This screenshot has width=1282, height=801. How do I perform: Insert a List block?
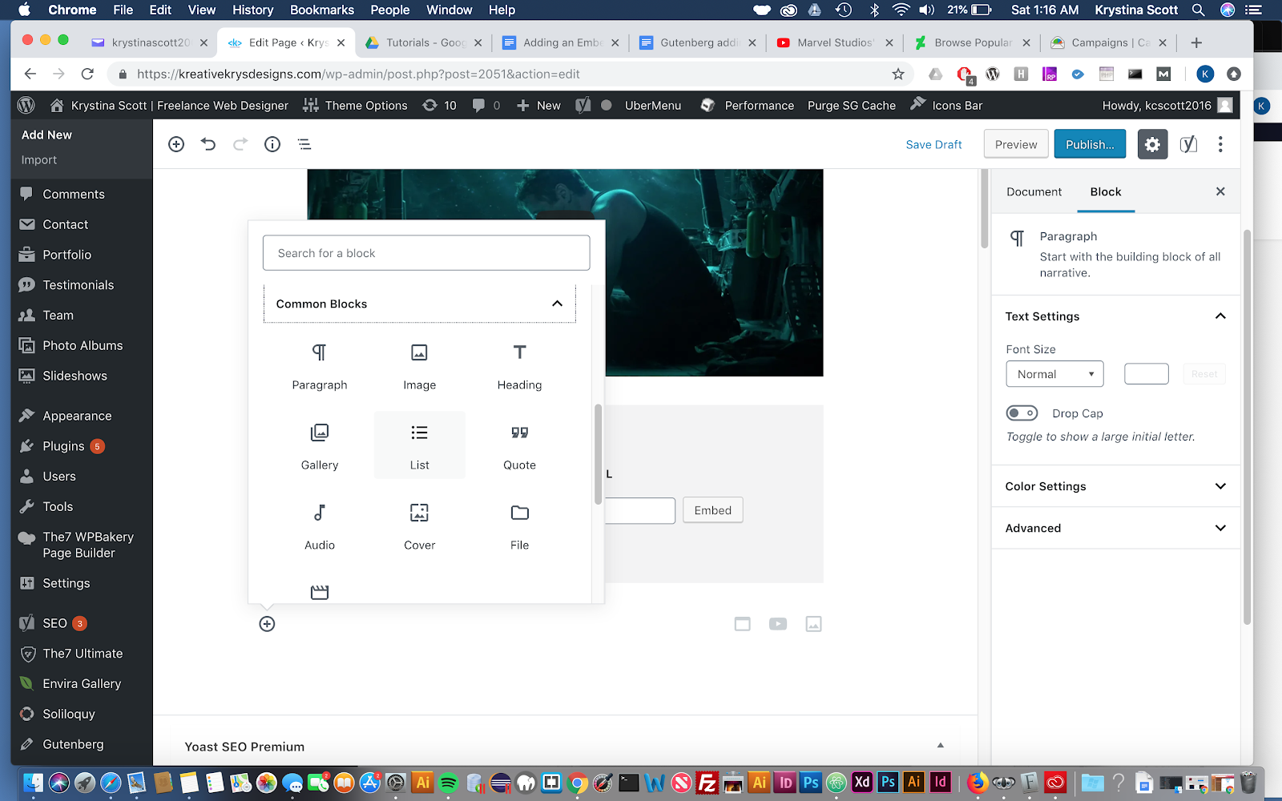[419, 446]
